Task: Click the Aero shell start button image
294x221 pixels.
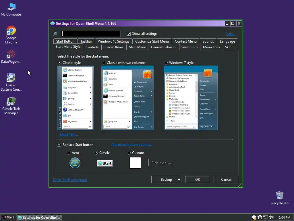Action: click(75, 163)
